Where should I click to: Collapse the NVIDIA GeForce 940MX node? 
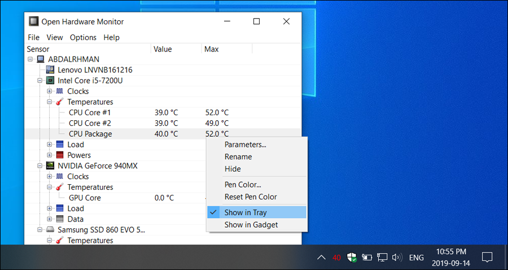40,166
